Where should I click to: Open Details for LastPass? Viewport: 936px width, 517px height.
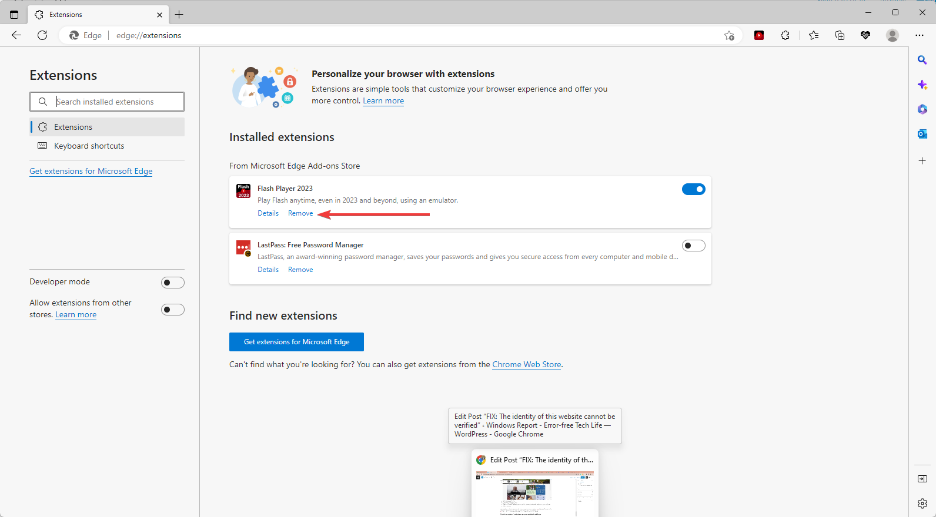coord(268,270)
